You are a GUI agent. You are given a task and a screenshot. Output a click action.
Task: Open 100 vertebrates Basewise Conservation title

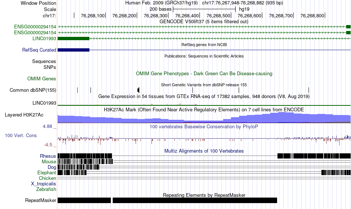pyautogui.click(x=204, y=126)
